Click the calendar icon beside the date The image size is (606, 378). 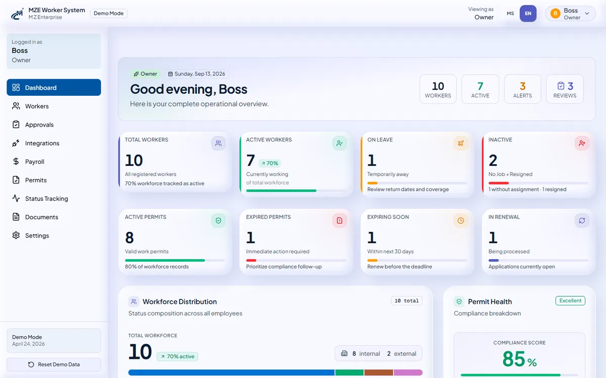pos(170,74)
